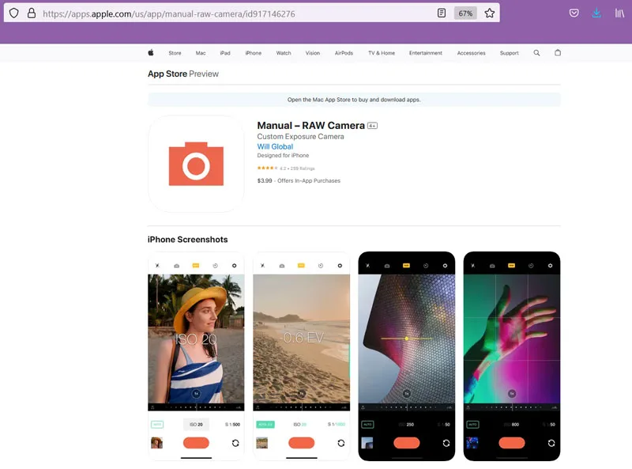Click red shutter button in fourth screenshot
This screenshot has height=469, width=632.
coord(512,443)
